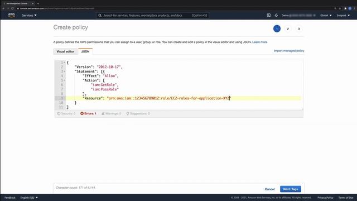Click line number 9 in the gutter
The height and width of the screenshot is (201, 357).
tap(62, 98)
